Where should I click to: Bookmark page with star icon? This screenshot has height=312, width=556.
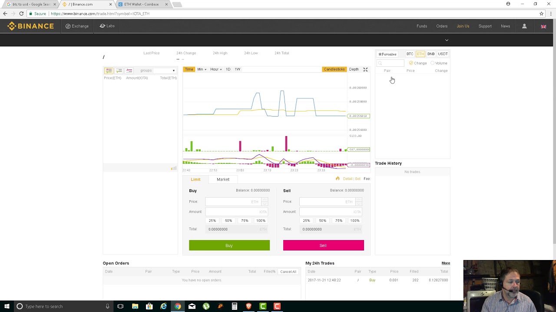(x=541, y=13)
